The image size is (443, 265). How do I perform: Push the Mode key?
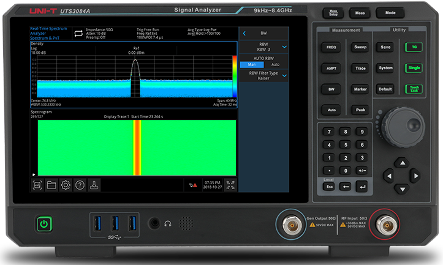(390, 13)
